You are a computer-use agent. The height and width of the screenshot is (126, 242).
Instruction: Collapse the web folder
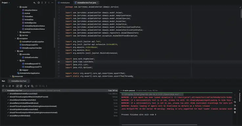coord(15,51)
